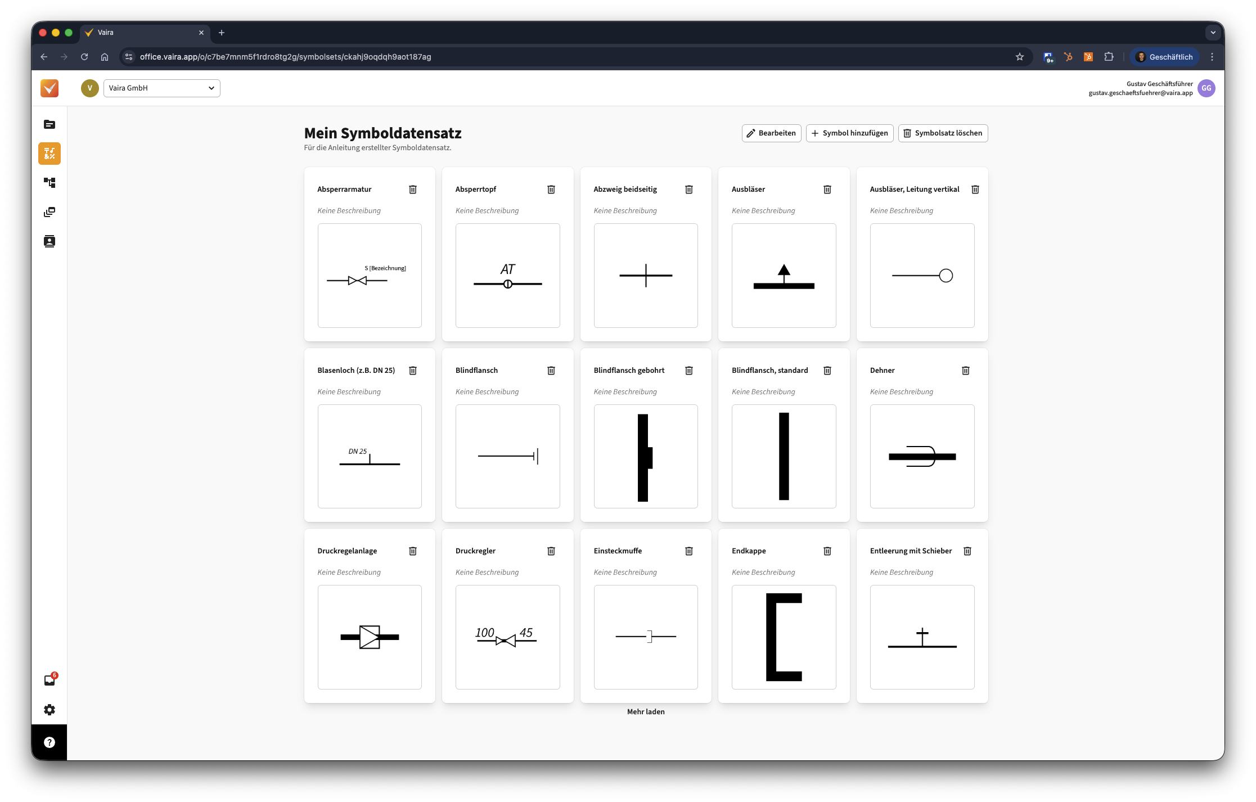This screenshot has width=1256, height=802.
Task: Bookmark this page with the star icon
Action: coord(1020,57)
